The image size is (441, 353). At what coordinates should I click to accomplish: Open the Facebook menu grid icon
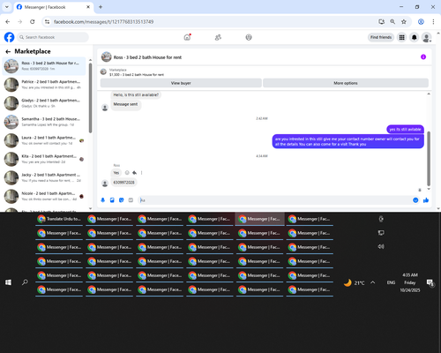[401, 37]
